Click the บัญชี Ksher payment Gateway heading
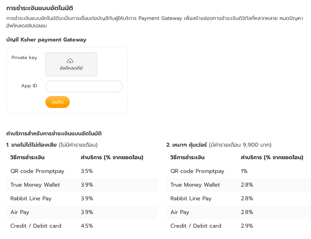Screen dimensions: 311x239 [46, 40]
